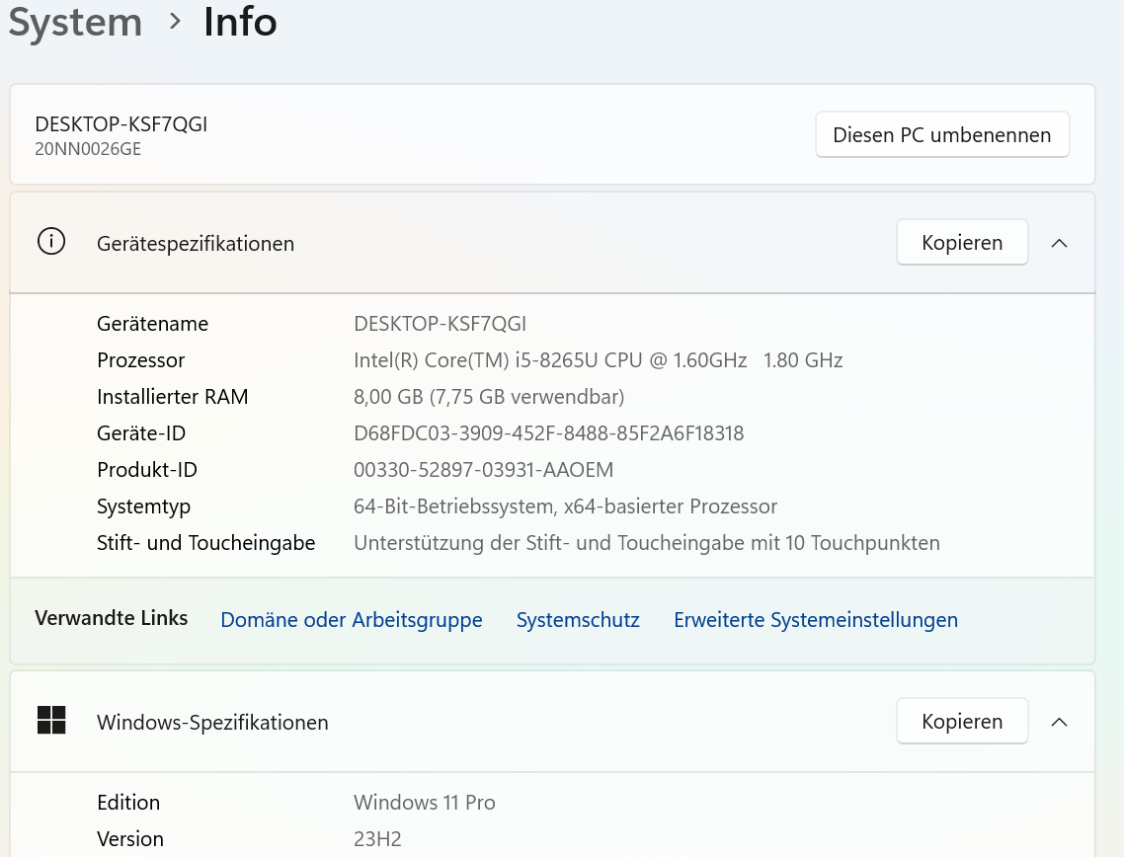Copy the Windows-Spezifikationen with Kopieren button
Viewport: 1124px width, 857px height.
coord(962,721)
